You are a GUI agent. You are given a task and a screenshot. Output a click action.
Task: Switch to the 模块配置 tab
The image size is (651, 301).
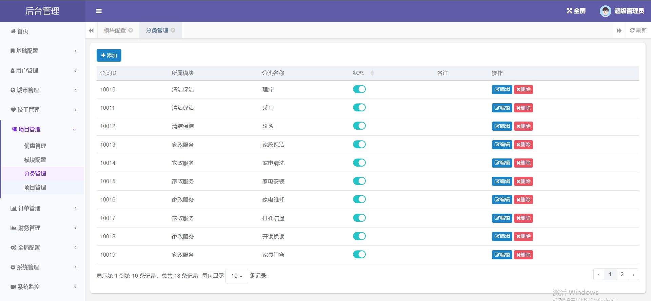115,30
